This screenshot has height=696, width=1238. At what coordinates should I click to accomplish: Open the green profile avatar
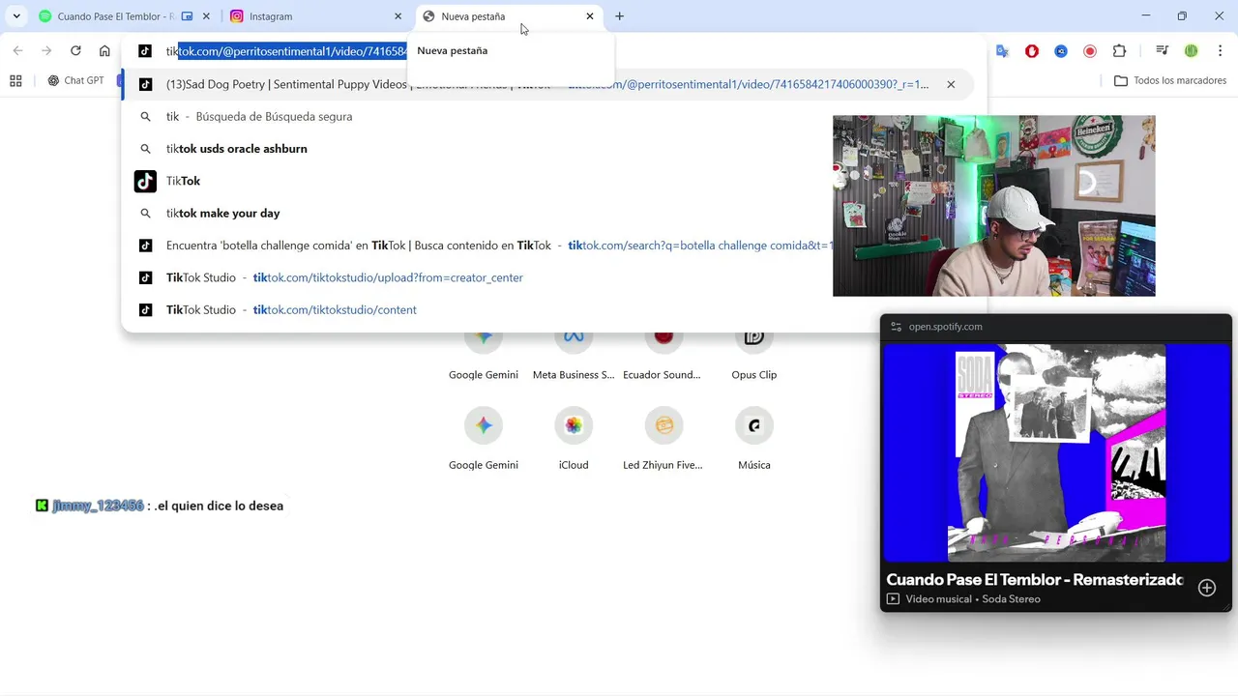(1192, 51)
